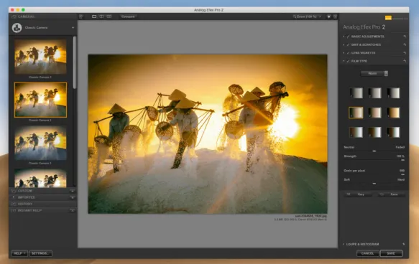
Task: Select the highlighted warm film swatch
Action: [356, 113]
